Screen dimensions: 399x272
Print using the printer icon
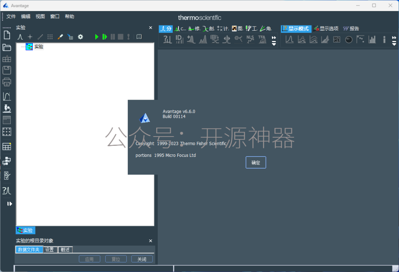(x=7, y=82)
